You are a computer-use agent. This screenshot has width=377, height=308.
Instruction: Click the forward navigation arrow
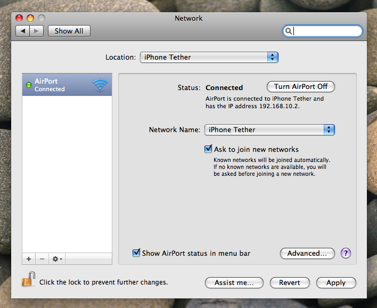pyautogui.click(x=37, y=31)
